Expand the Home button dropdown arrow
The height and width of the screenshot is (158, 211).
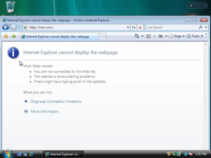[142, 36]
